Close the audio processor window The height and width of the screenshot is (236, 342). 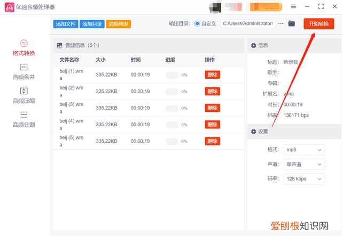click(x=335, y=6)
